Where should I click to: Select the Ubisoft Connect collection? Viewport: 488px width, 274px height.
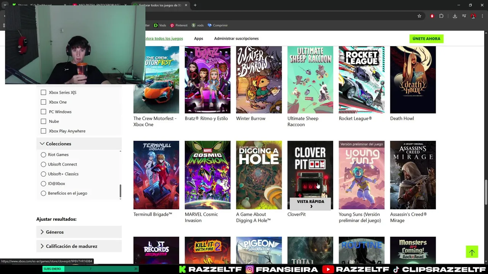point(43,164)
